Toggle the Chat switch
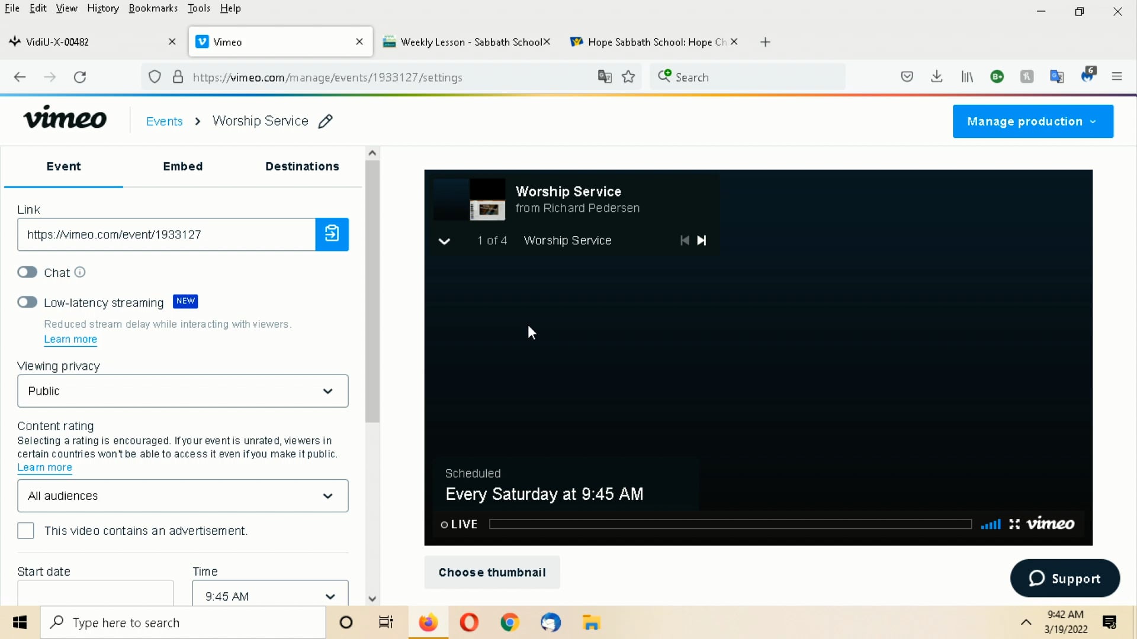 point(27,272)
